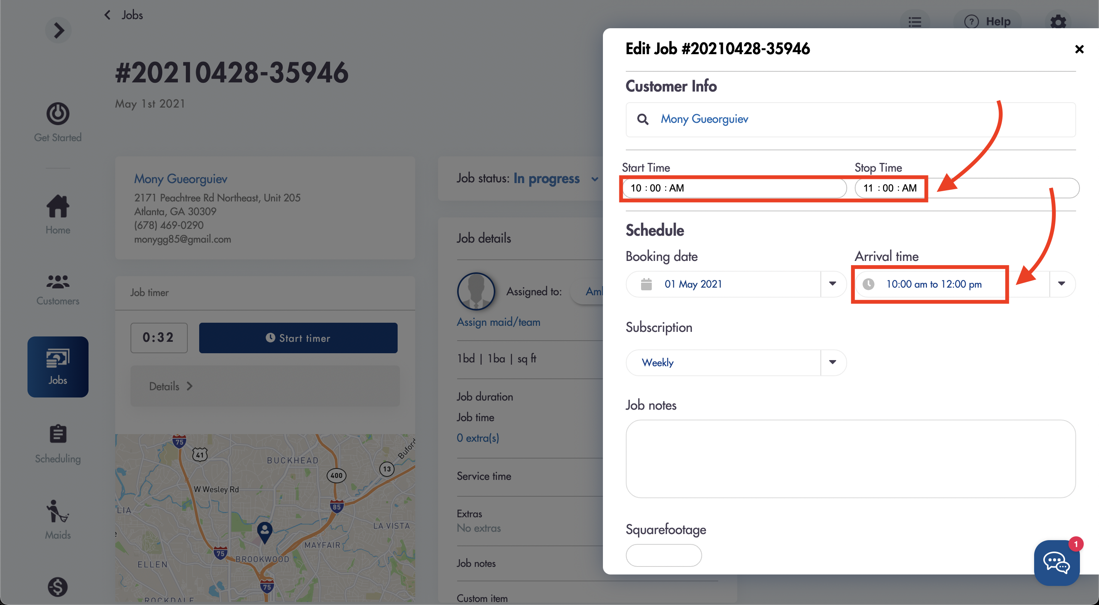Click the Job details heading
1099x605 pixels.
click(483, 238)
